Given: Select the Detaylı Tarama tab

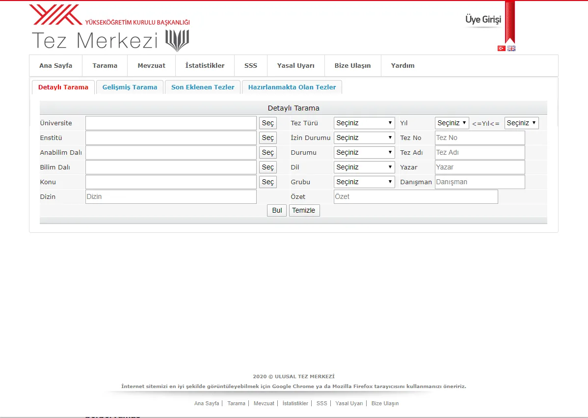Looking at the screenshot, I should [63, 87].
